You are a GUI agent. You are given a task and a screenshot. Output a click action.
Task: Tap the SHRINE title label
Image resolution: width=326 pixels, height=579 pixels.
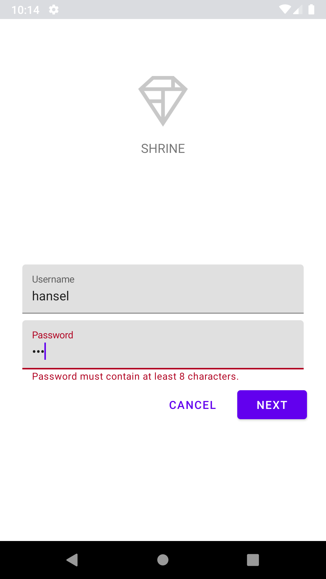163,148
